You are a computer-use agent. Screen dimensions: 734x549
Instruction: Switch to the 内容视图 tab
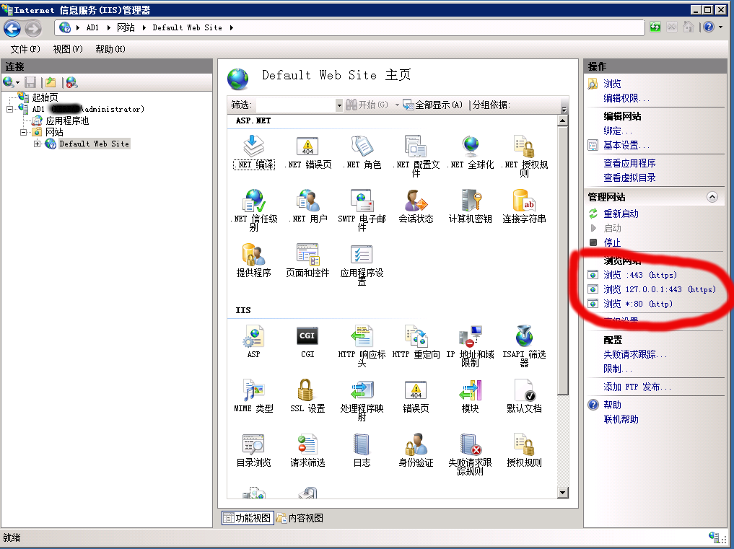pos(300,518)
